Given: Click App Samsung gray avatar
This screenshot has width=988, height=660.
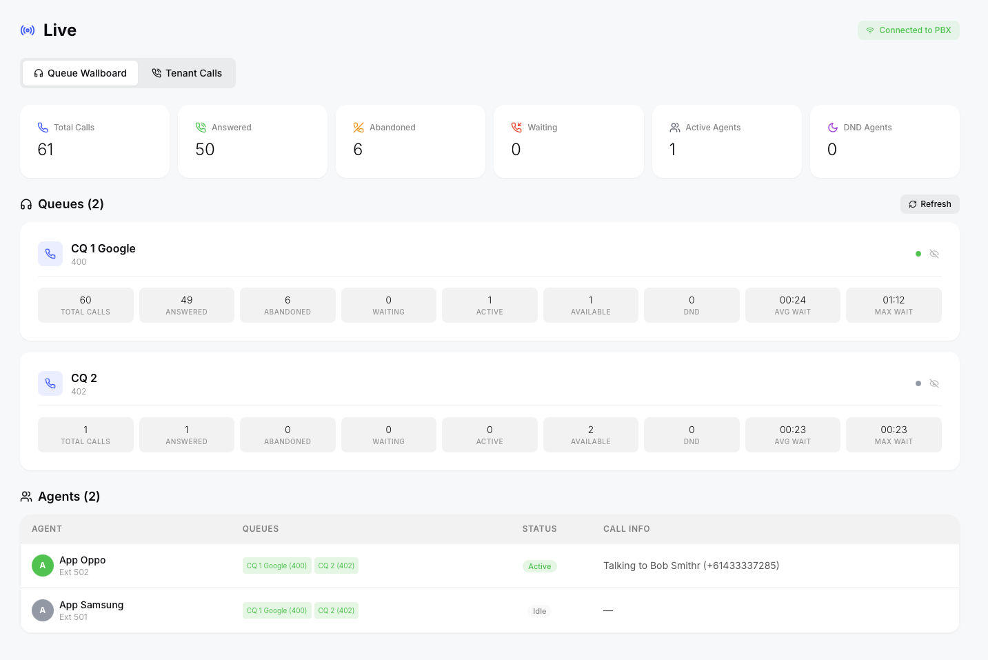Looking at the screenshot, I should (43, 610).
